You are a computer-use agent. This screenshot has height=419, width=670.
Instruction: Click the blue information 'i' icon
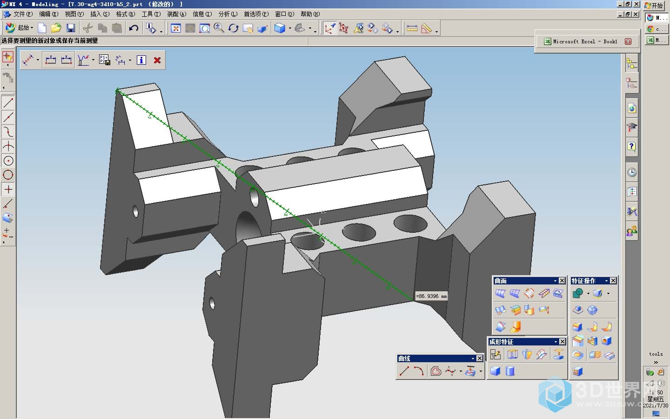[x=141, y=60]
